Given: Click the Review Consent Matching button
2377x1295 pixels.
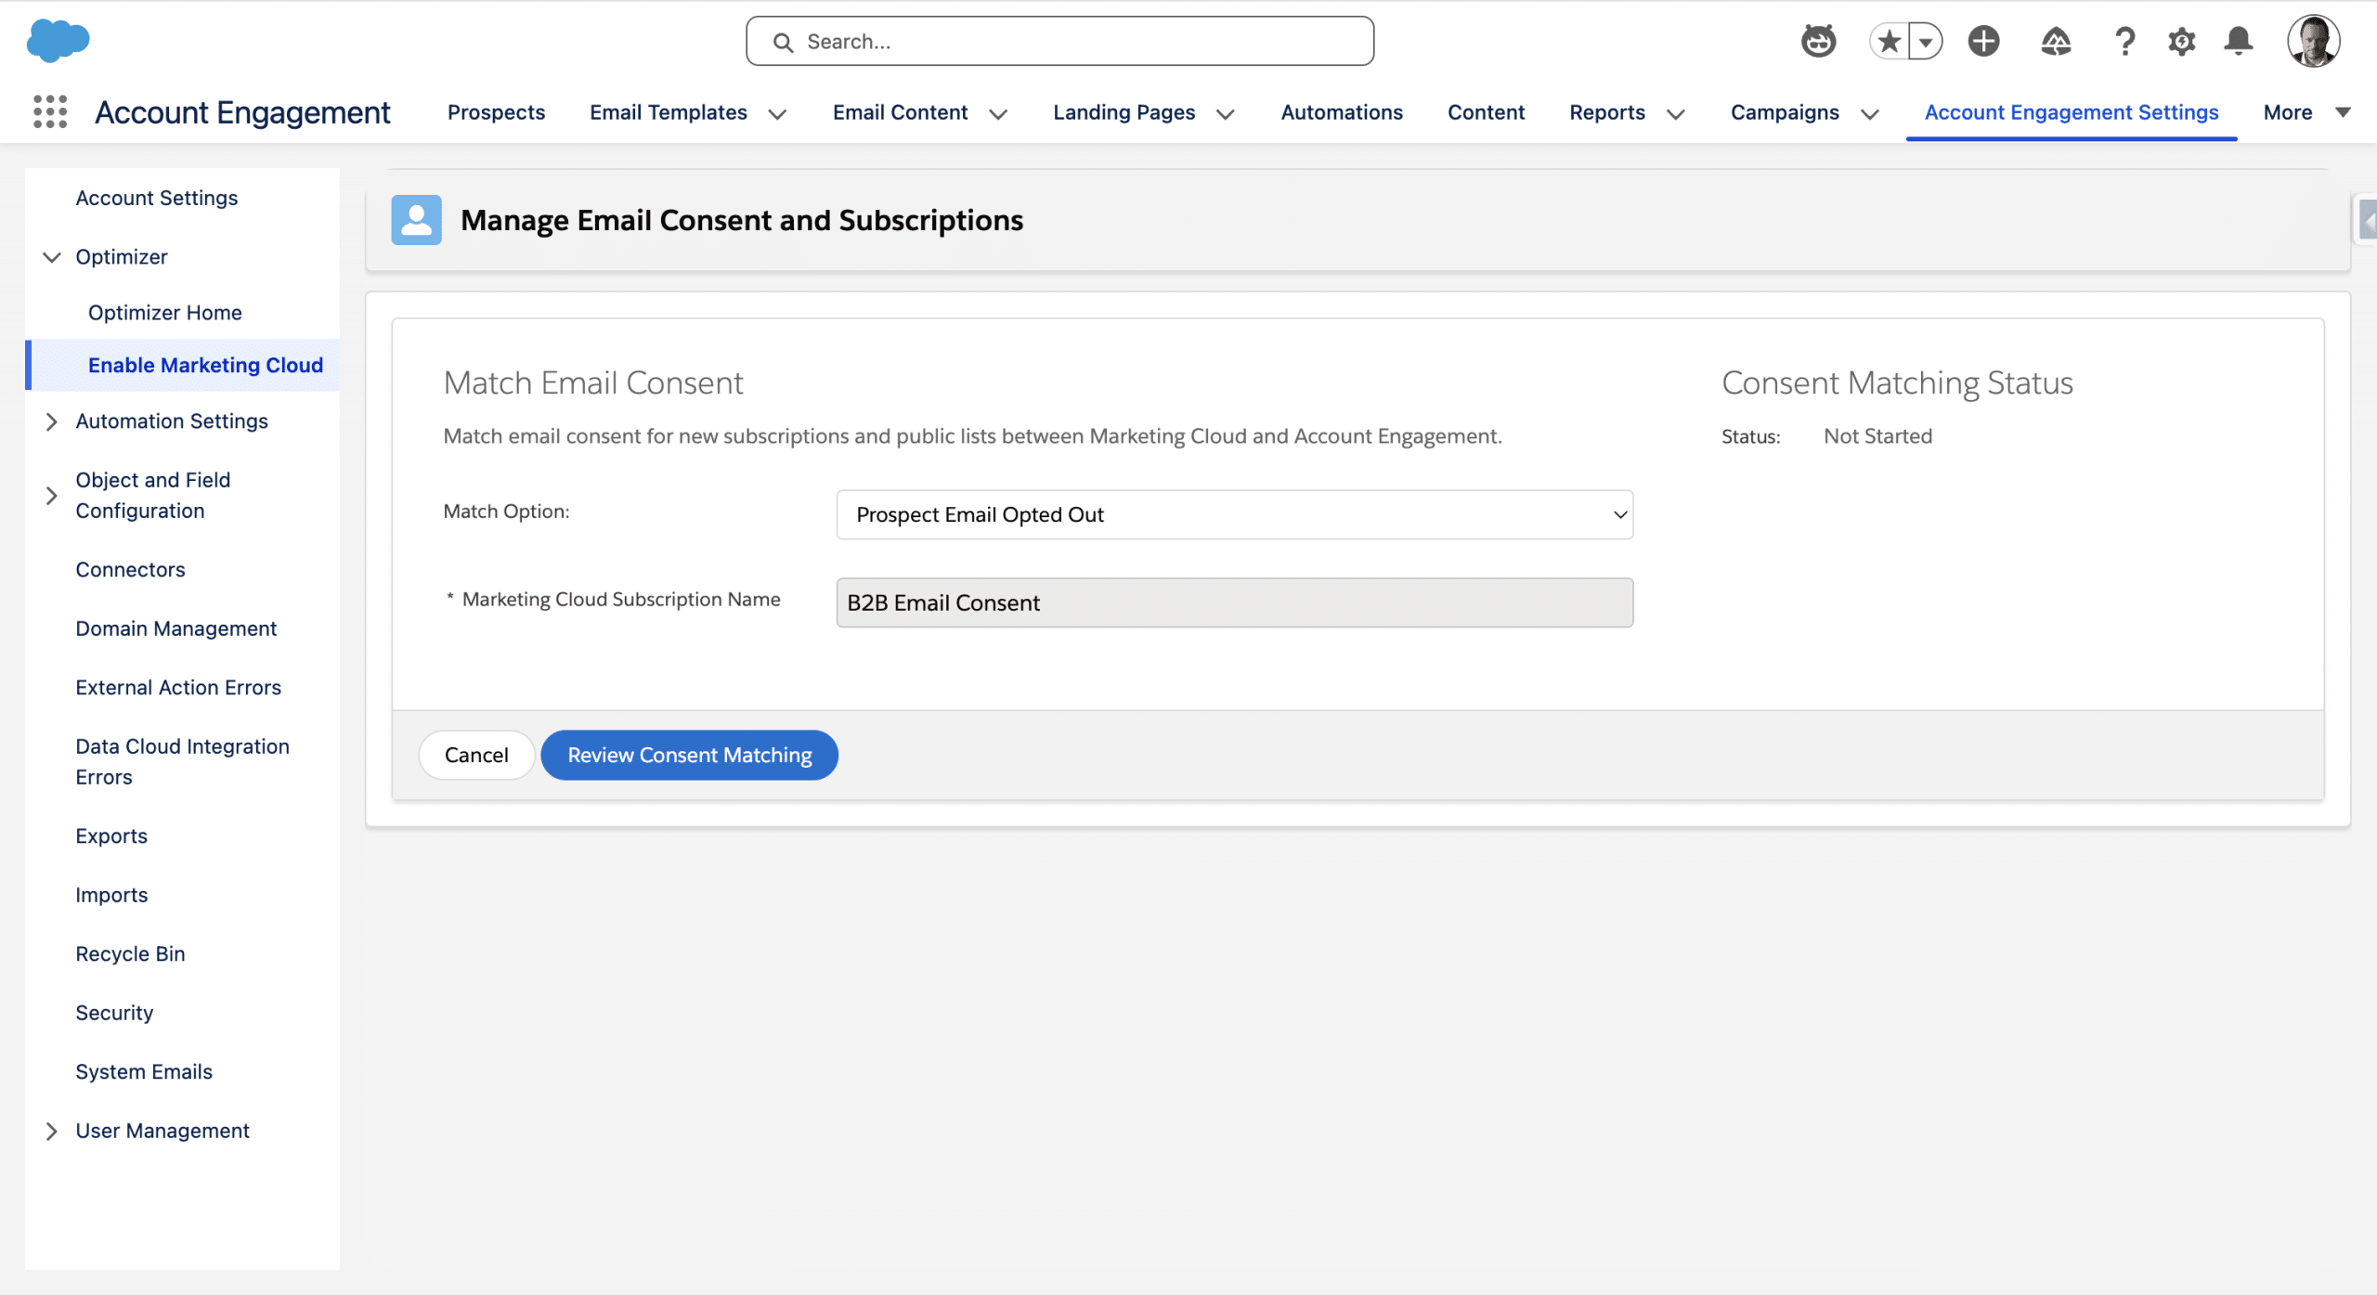Looking at the screenshot, I should [x=689, y=755].
